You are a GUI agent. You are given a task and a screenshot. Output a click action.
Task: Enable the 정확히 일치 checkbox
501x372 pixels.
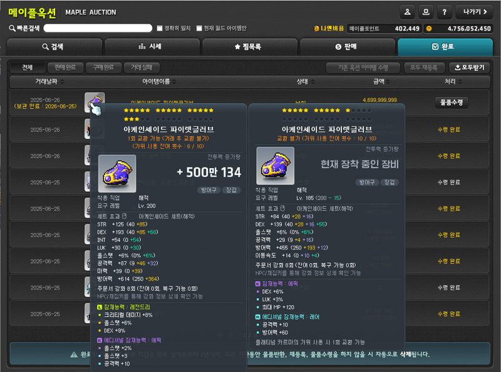coord(160,28)
